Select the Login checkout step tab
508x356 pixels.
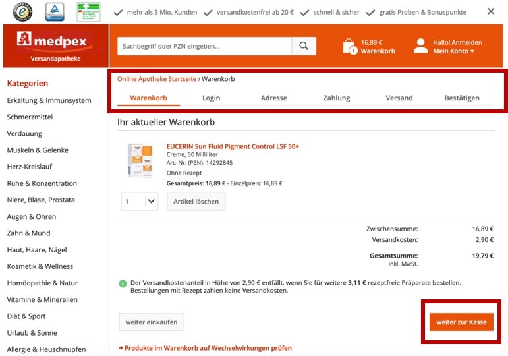pyautogui.click(x=212, y=98)
